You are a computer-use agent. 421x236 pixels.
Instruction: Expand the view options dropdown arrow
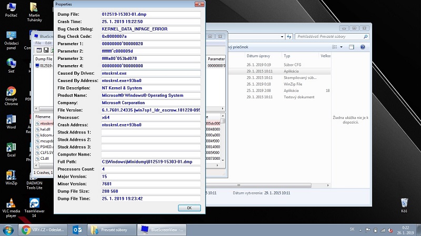click(342, 47)
